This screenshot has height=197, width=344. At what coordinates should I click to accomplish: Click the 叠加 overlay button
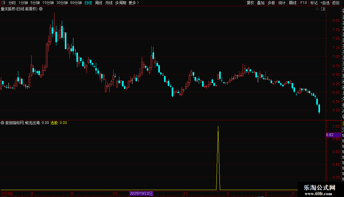pos(261,3)
